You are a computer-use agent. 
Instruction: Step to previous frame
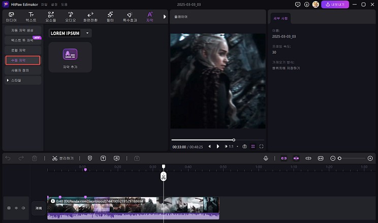click(x=210, y=146)
